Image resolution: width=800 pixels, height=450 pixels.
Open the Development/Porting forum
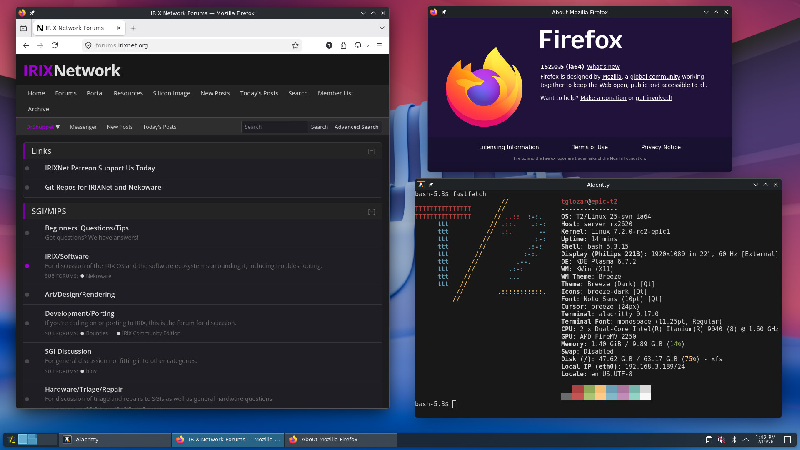[80, 313]
